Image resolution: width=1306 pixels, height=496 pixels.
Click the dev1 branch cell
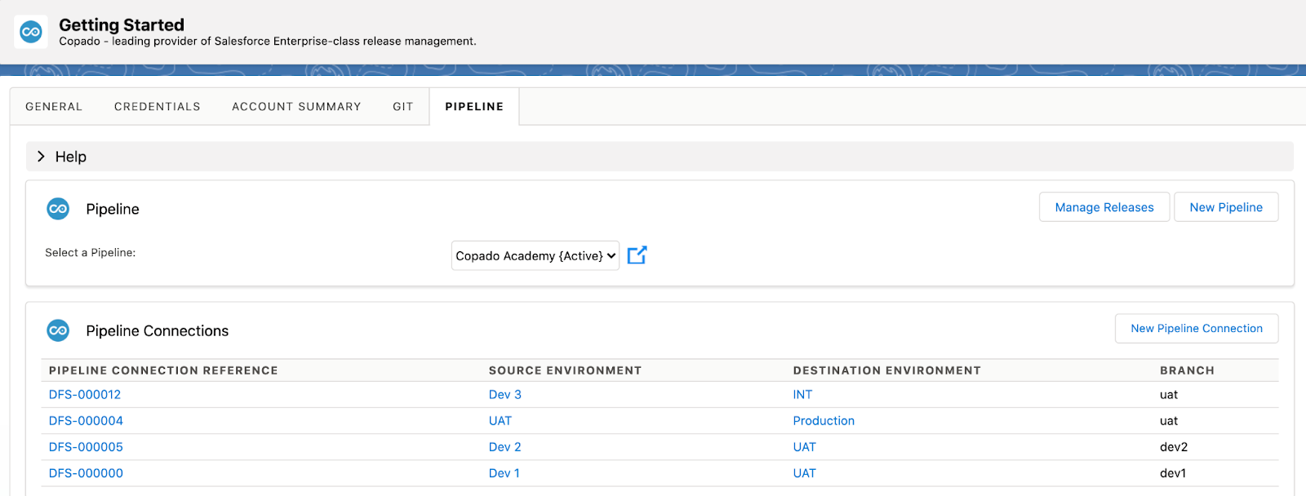coord(1173,473)
